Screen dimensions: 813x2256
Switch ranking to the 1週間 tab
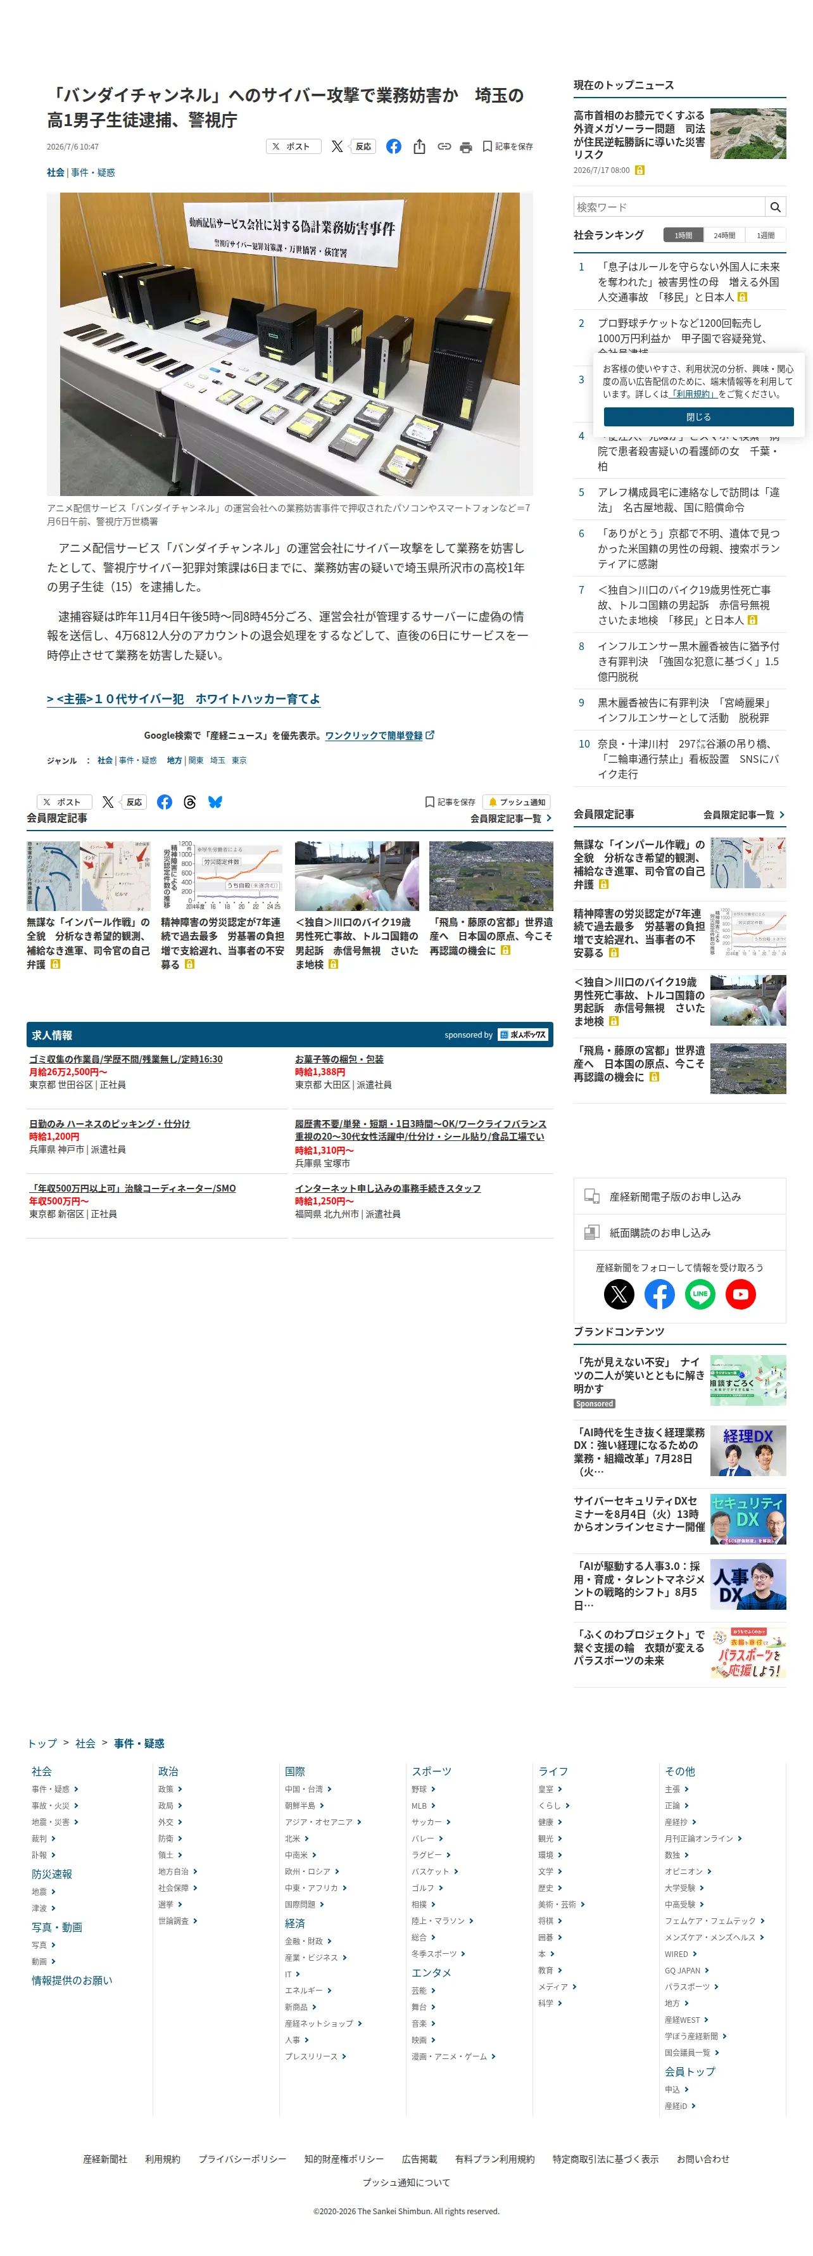coord(766,234)
